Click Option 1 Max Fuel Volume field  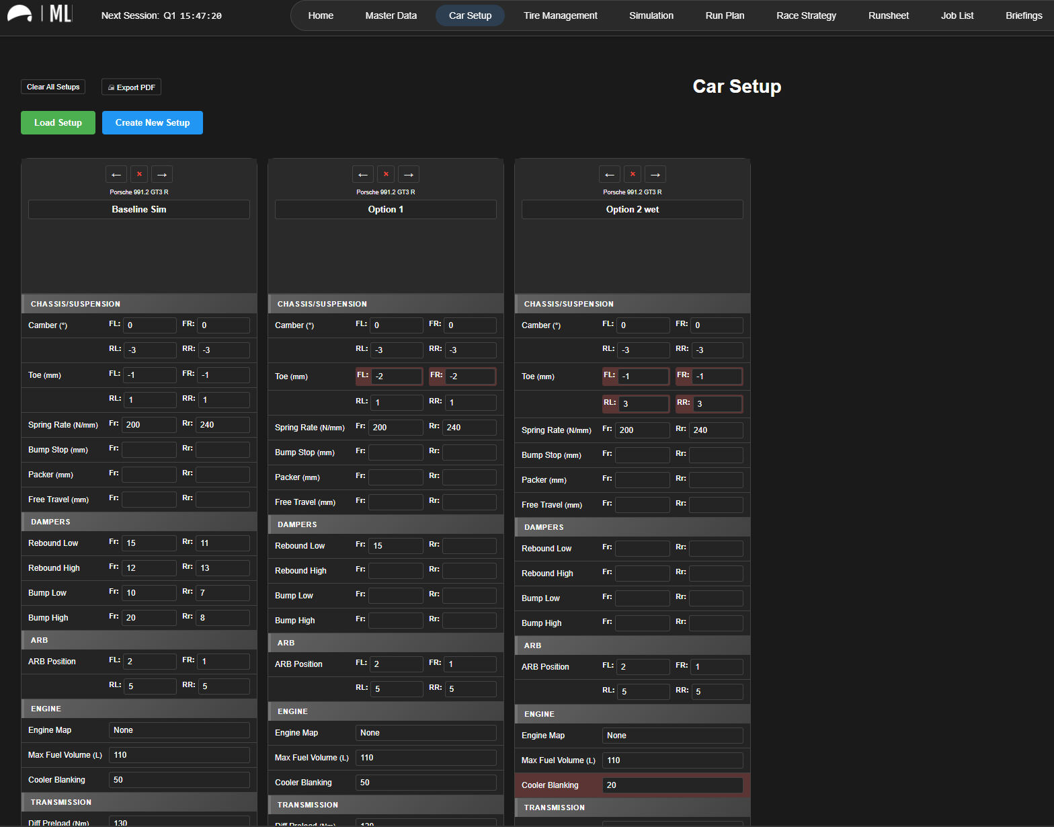[x=426, y=758]
